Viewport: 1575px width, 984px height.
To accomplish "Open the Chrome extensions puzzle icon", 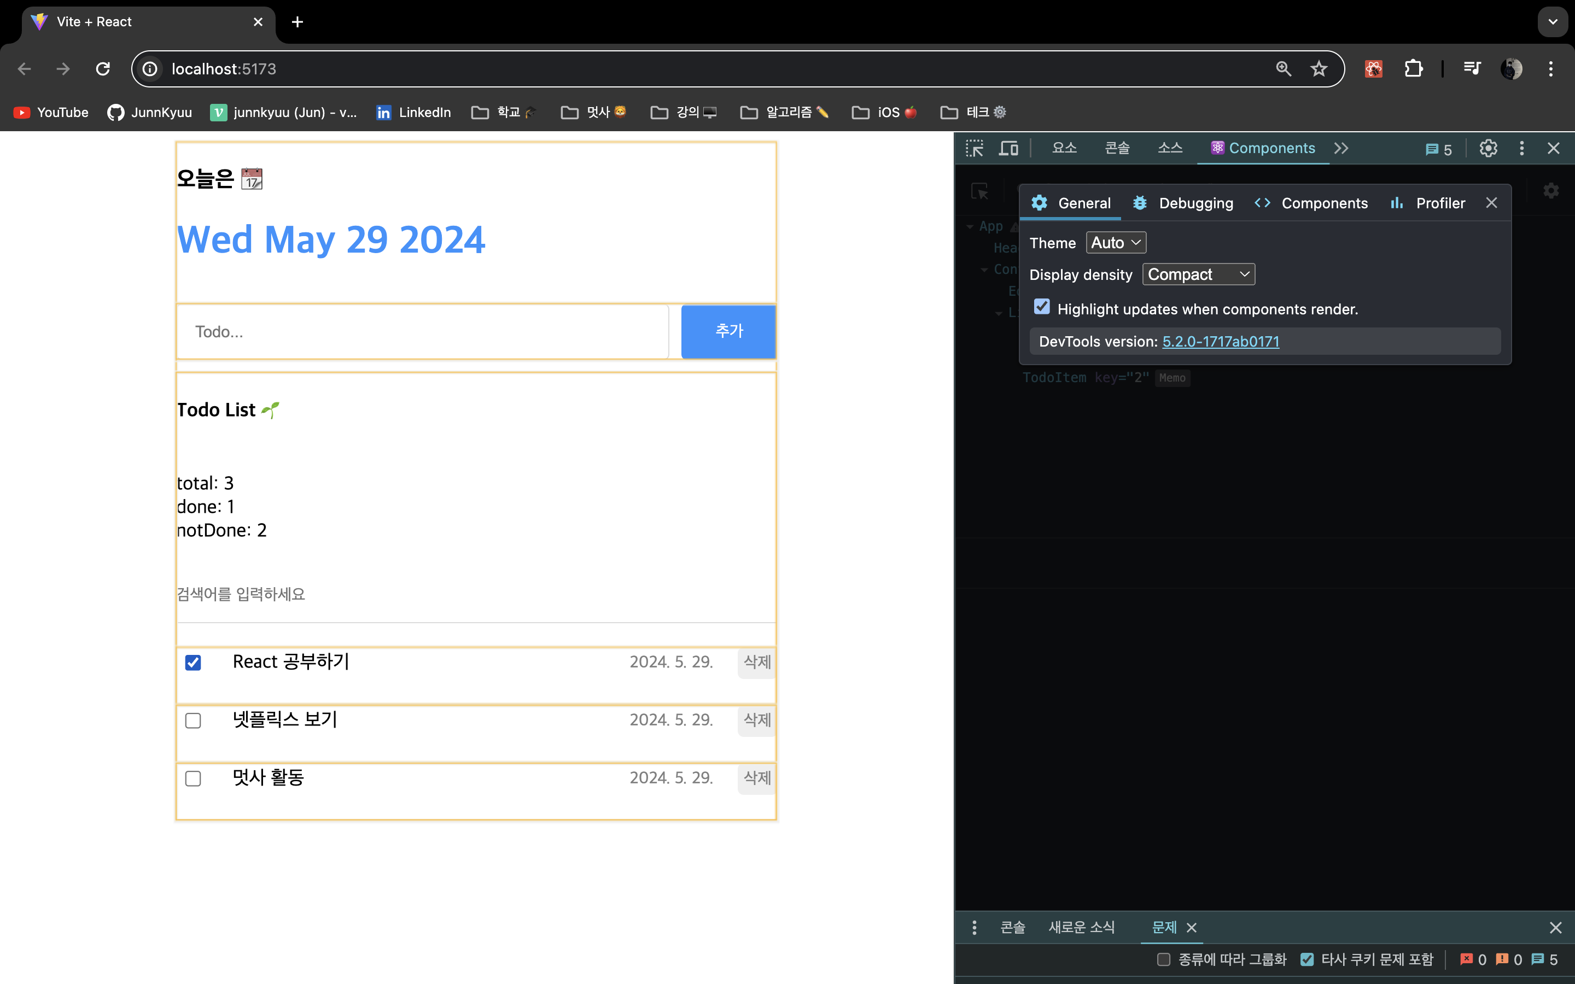I will click(x=1413, y=69).
